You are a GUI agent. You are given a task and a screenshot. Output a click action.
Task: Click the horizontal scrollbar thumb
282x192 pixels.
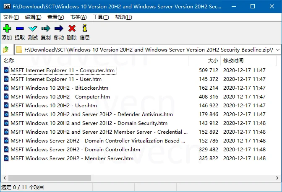tap(50, 178)
